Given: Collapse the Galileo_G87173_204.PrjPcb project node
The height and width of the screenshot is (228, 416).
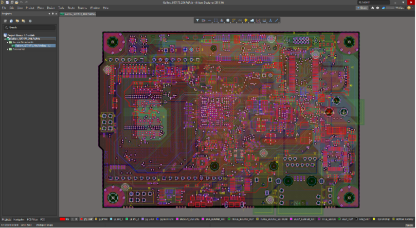Looking at the screenshot, I should coord(5,39).
